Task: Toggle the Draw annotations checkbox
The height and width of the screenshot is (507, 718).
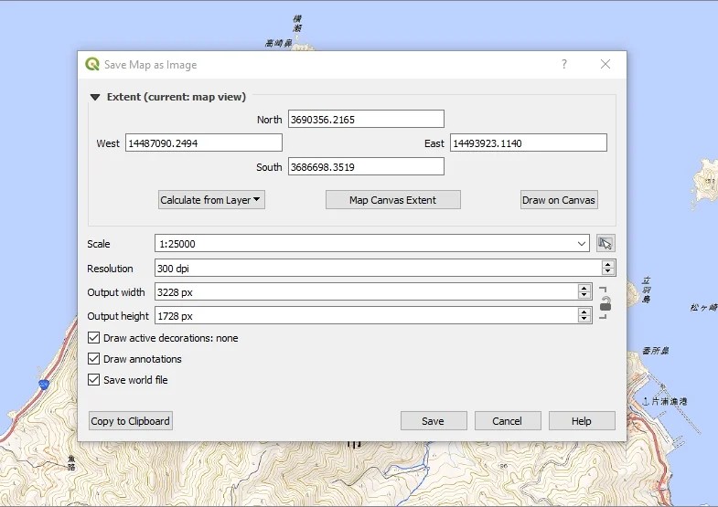Action: 93,359
